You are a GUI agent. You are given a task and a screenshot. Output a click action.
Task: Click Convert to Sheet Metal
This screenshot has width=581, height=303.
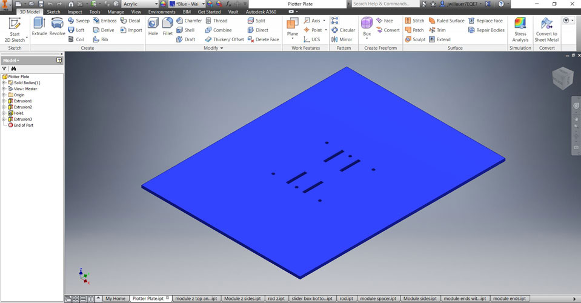coord(546,29)
